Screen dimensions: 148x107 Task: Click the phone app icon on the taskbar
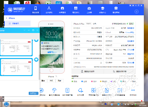[7, 104]
